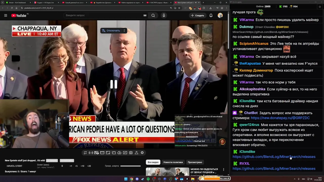This screenshot has height=182, width=324.
Task: Open YouTube notifications bell
Action: (211, 15)
